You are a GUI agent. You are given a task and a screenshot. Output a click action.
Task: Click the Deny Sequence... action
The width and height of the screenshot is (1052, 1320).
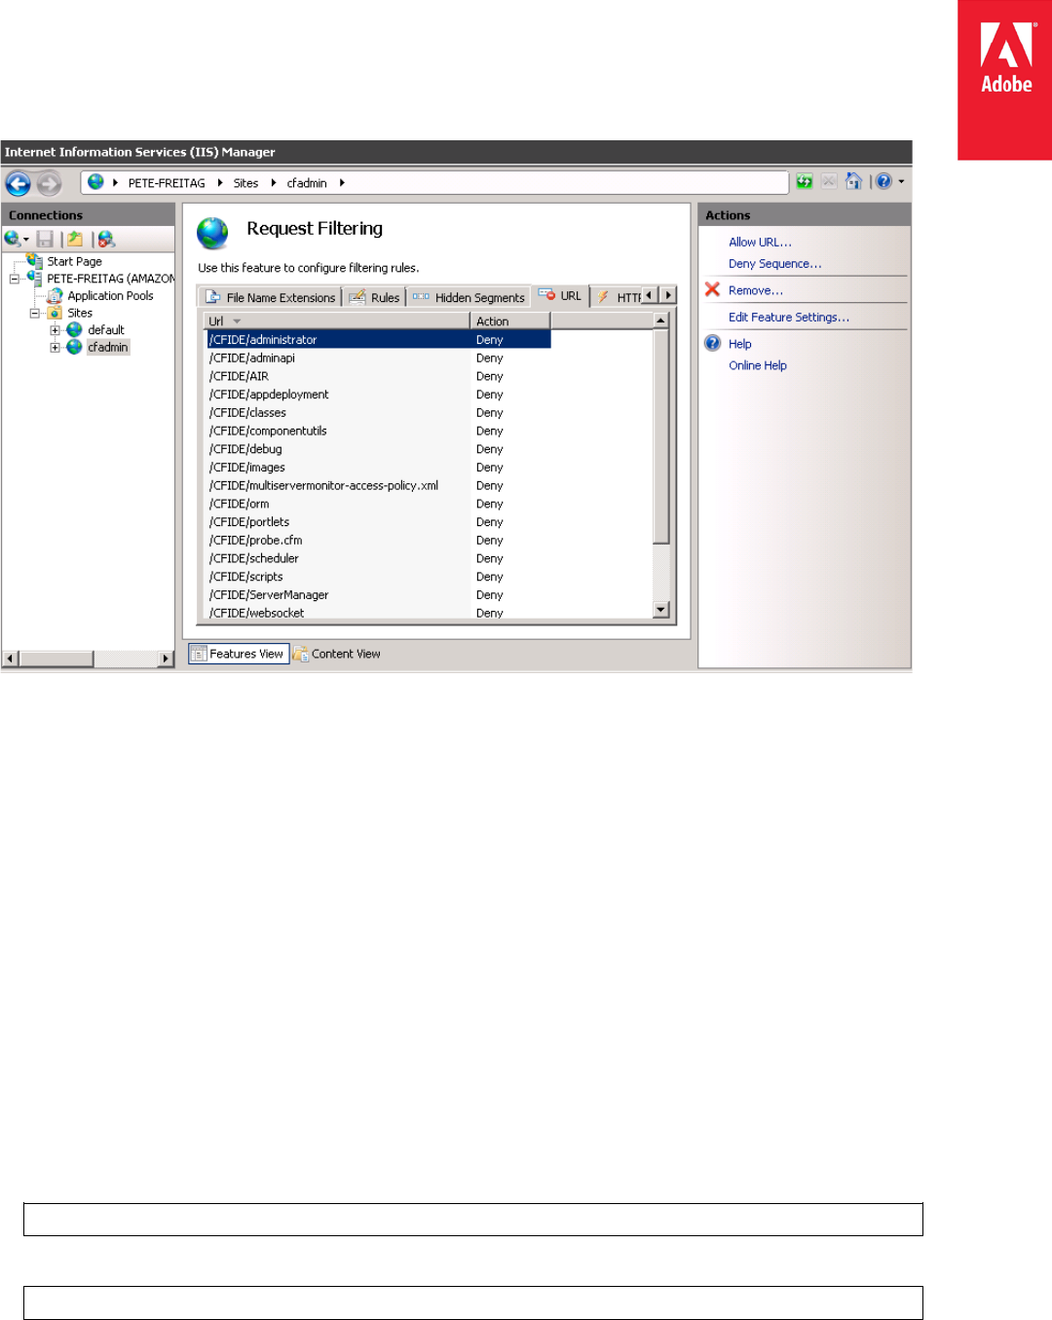click(774, 264)
